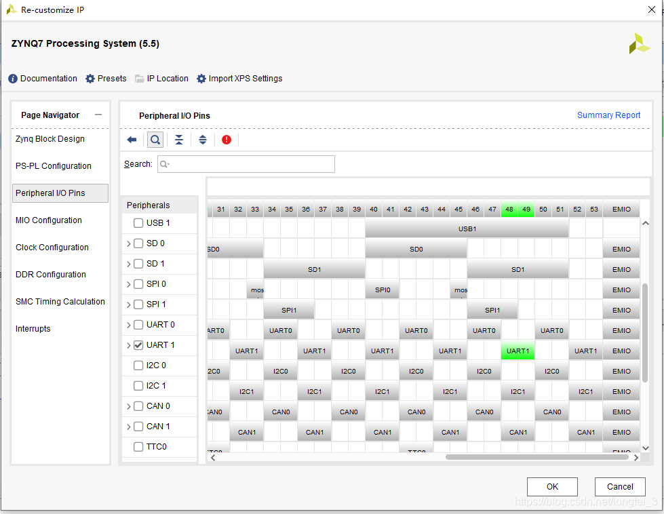The height and width of the screenshot is (514, 664).
Task: Click the red error alert icon
Action: (x=227, y=140)
